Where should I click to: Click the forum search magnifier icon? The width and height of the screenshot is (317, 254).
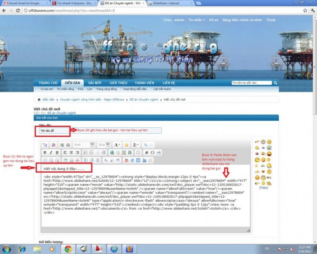tap(275, 83)
